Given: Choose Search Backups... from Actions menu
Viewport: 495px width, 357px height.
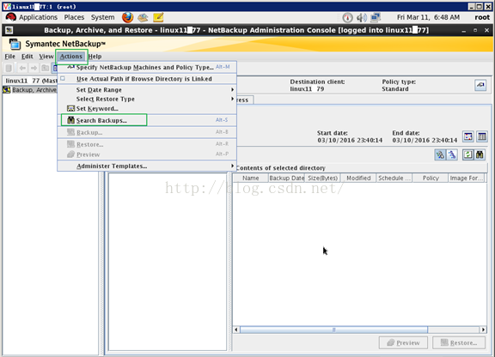Looking at the screenshot, I should click(147, 120).
